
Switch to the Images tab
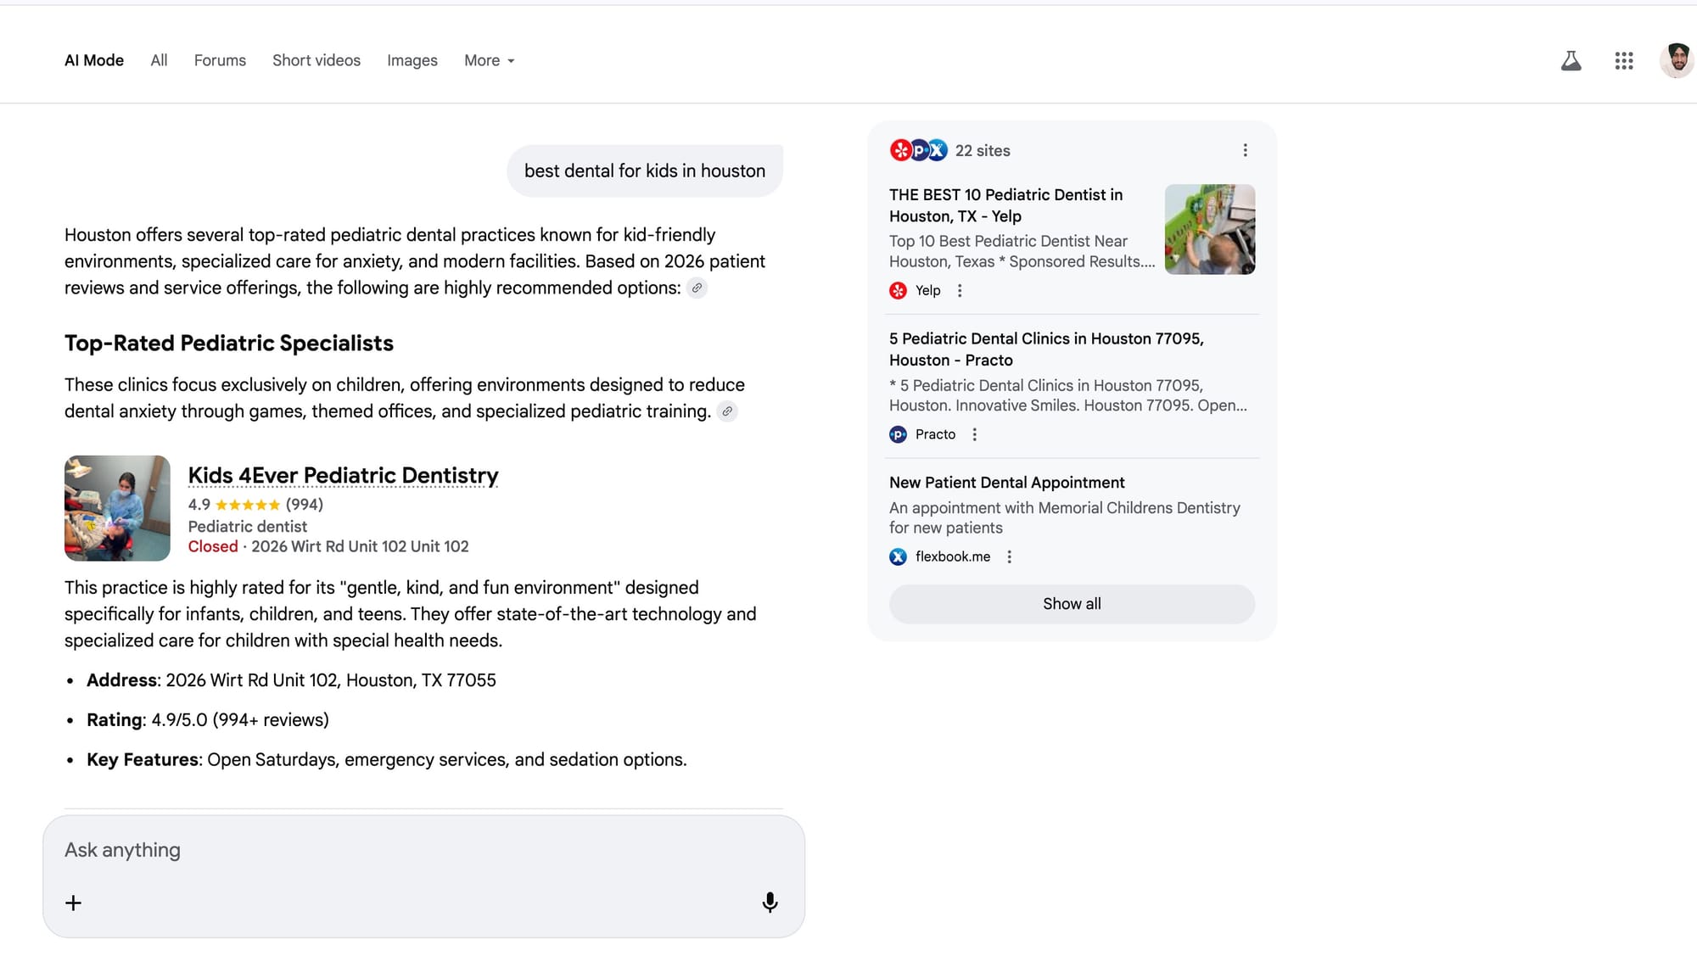click(x=412, y=60)
